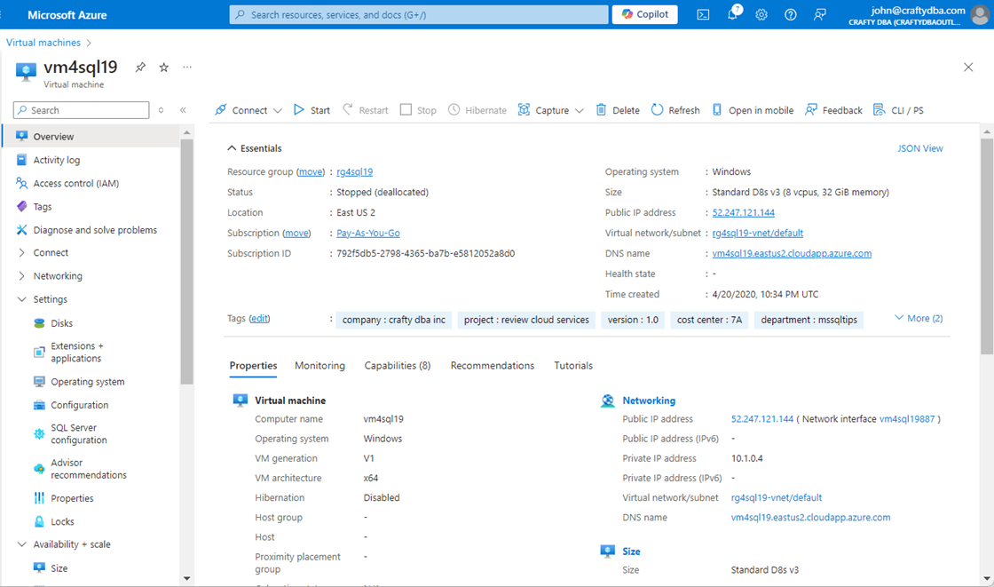Image resolution: width=994 pixels, height=587 pixels.
Task: Pin vm4sql19 to the dashboard
Action: (x=140, y=67)
